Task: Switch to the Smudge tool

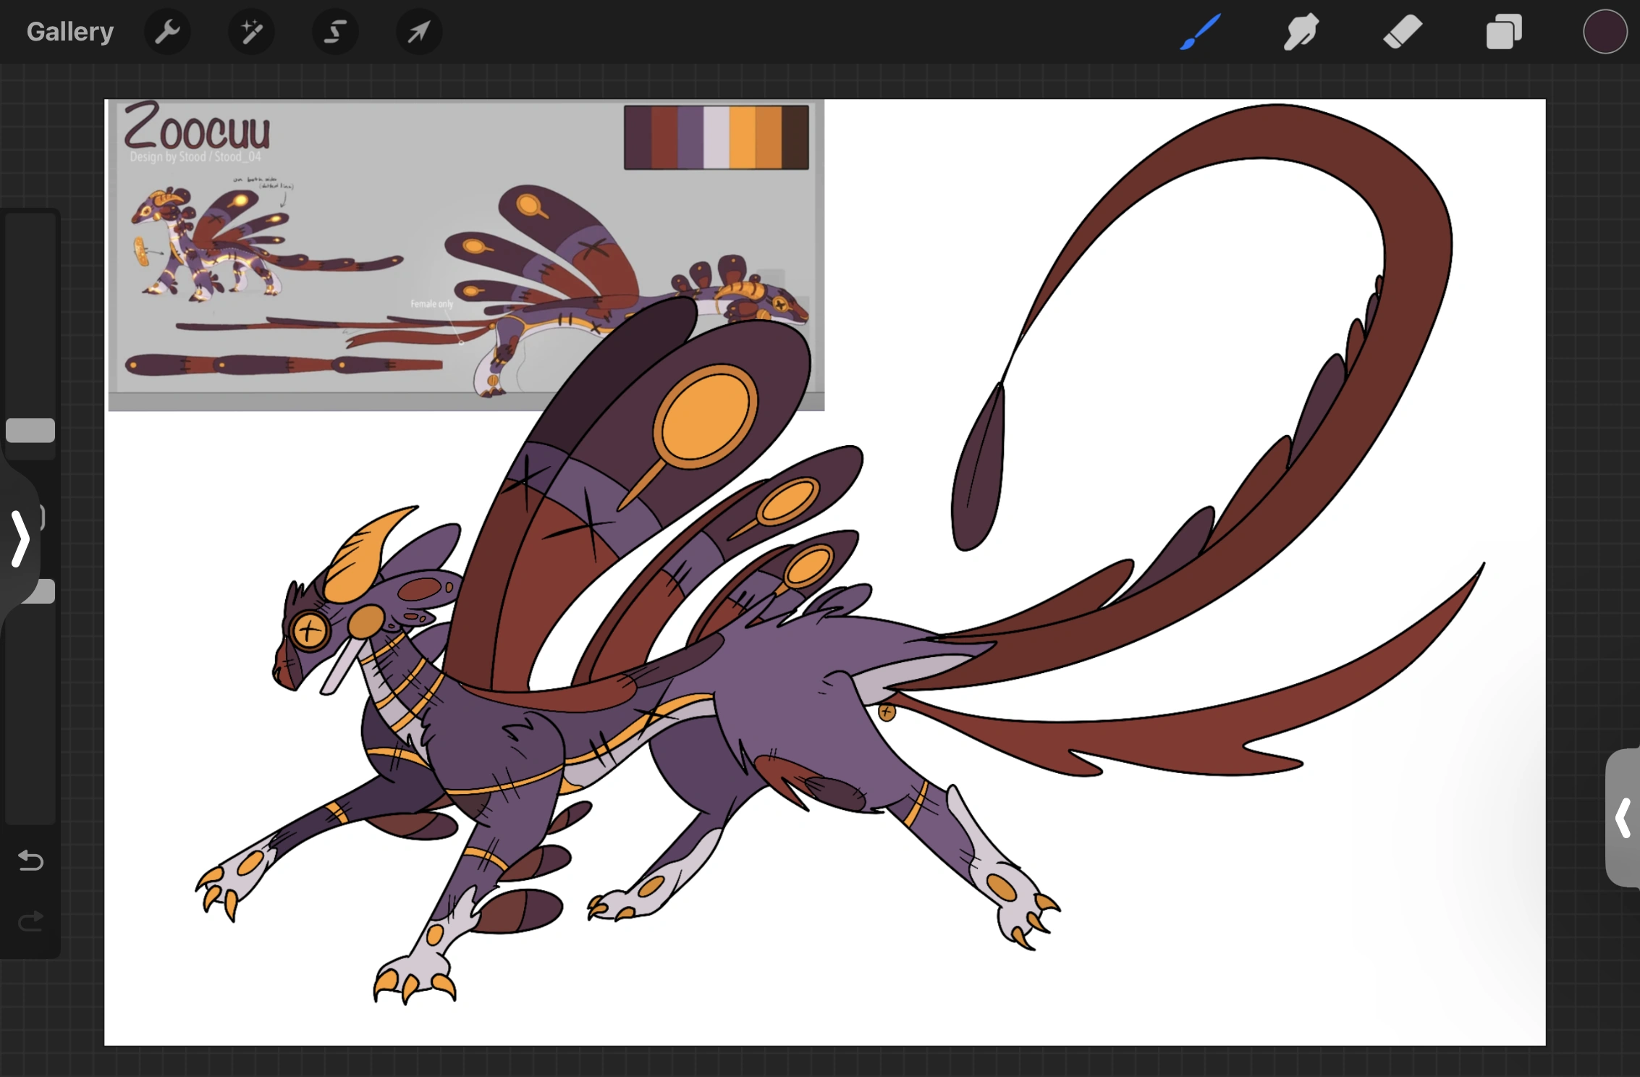Action: click(1300, 31)
